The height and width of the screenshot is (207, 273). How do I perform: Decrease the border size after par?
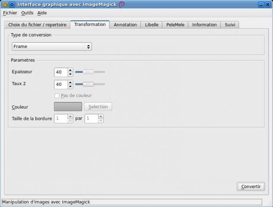click(x=101, y=121)
